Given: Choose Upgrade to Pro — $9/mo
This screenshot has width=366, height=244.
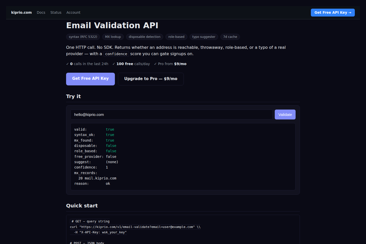Looking at the screenshot, I should coord(151,79).
